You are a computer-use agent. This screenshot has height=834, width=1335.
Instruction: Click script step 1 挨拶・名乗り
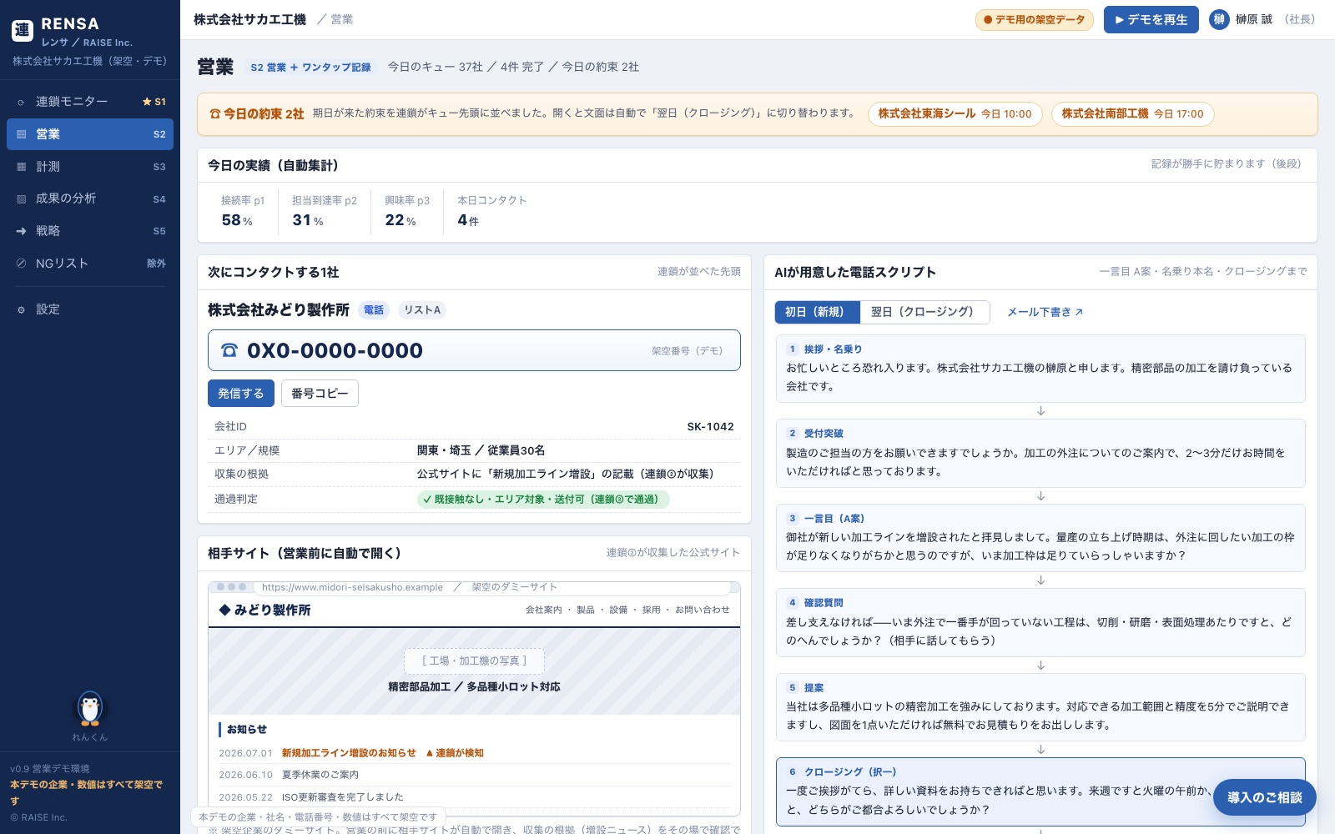pos(1040,369)
